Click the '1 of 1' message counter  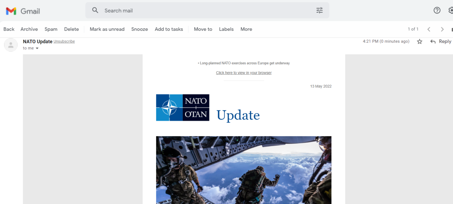(x=413, y=29)
